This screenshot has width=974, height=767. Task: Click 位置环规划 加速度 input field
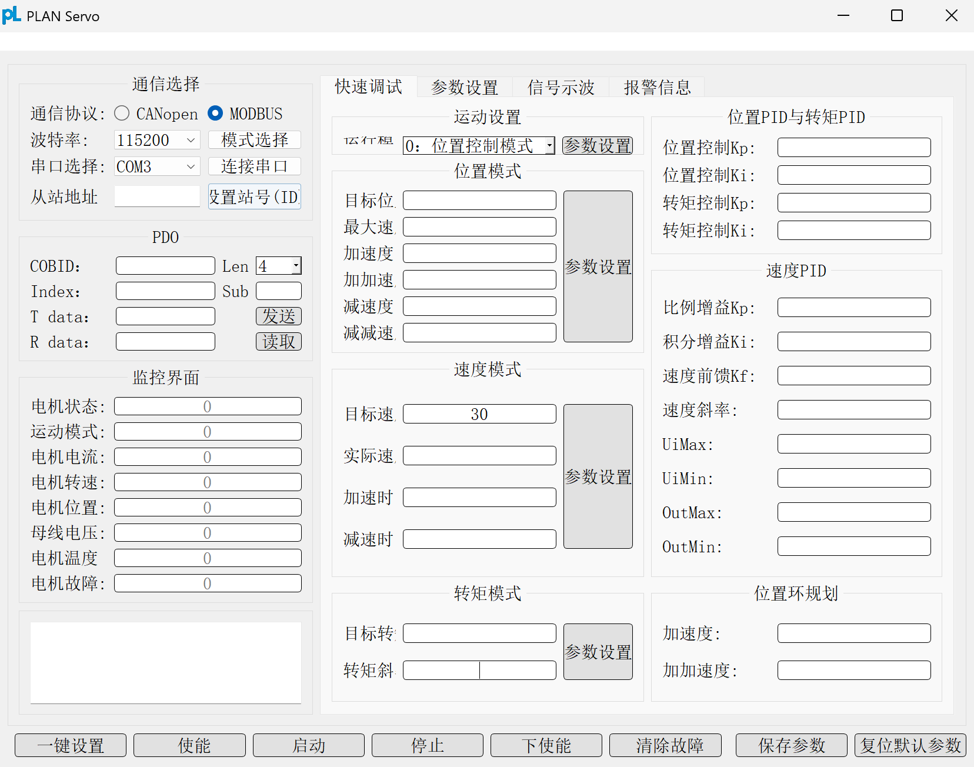854,633
